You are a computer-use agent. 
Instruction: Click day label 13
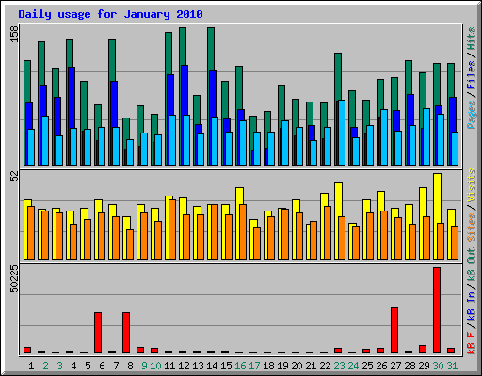coord(198,366)
